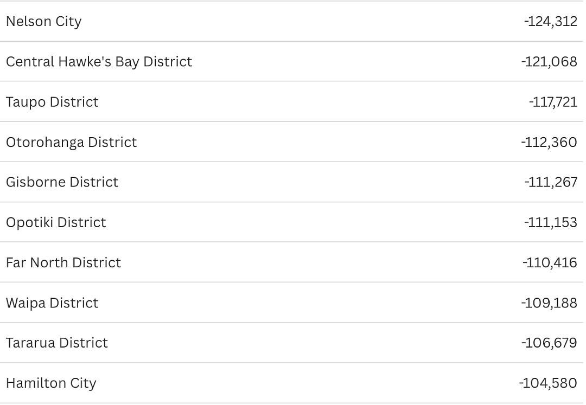586x405 pixels.
Task: Select the Nelson City row label
Action: pyautogui.click(x=44, y=22)
